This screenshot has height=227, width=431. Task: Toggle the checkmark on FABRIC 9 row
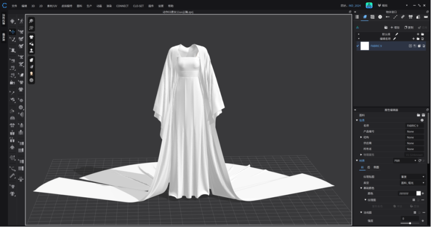[358, 46]
